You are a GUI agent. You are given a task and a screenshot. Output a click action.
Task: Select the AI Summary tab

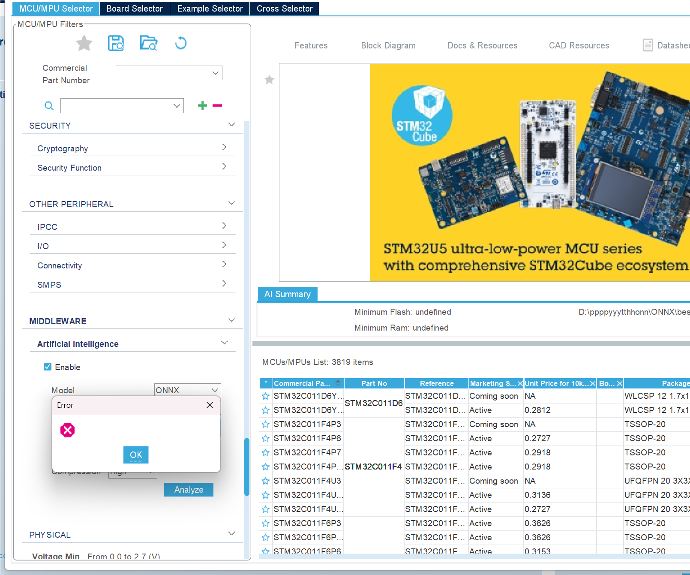tap(288, 294)
